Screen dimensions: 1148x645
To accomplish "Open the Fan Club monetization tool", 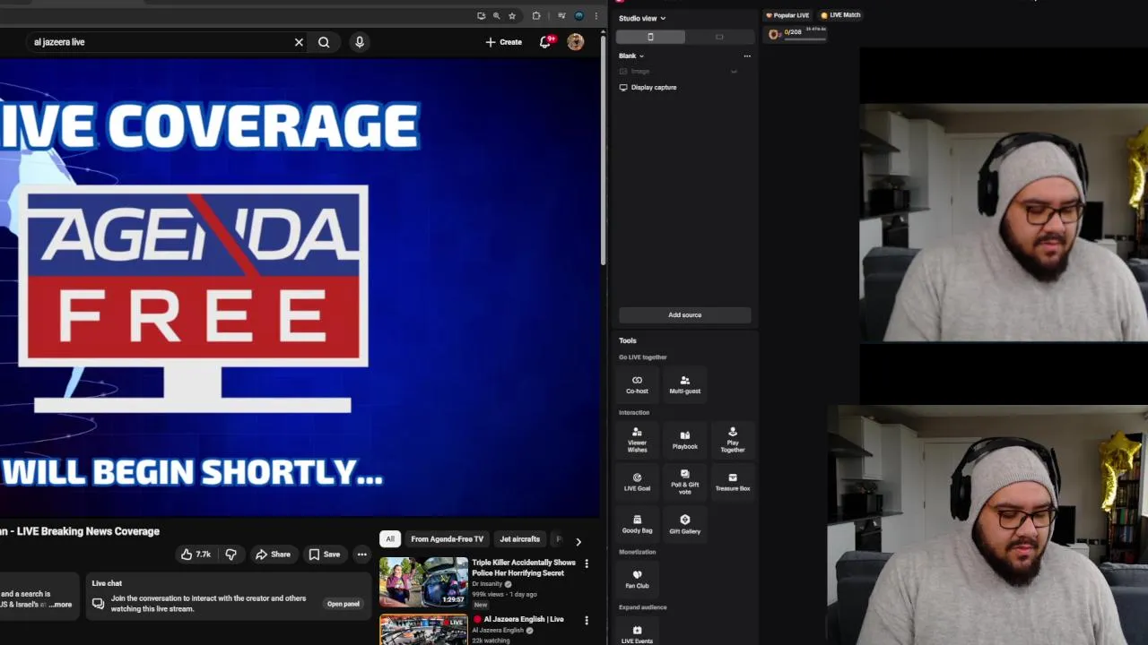I will [637, 579].
